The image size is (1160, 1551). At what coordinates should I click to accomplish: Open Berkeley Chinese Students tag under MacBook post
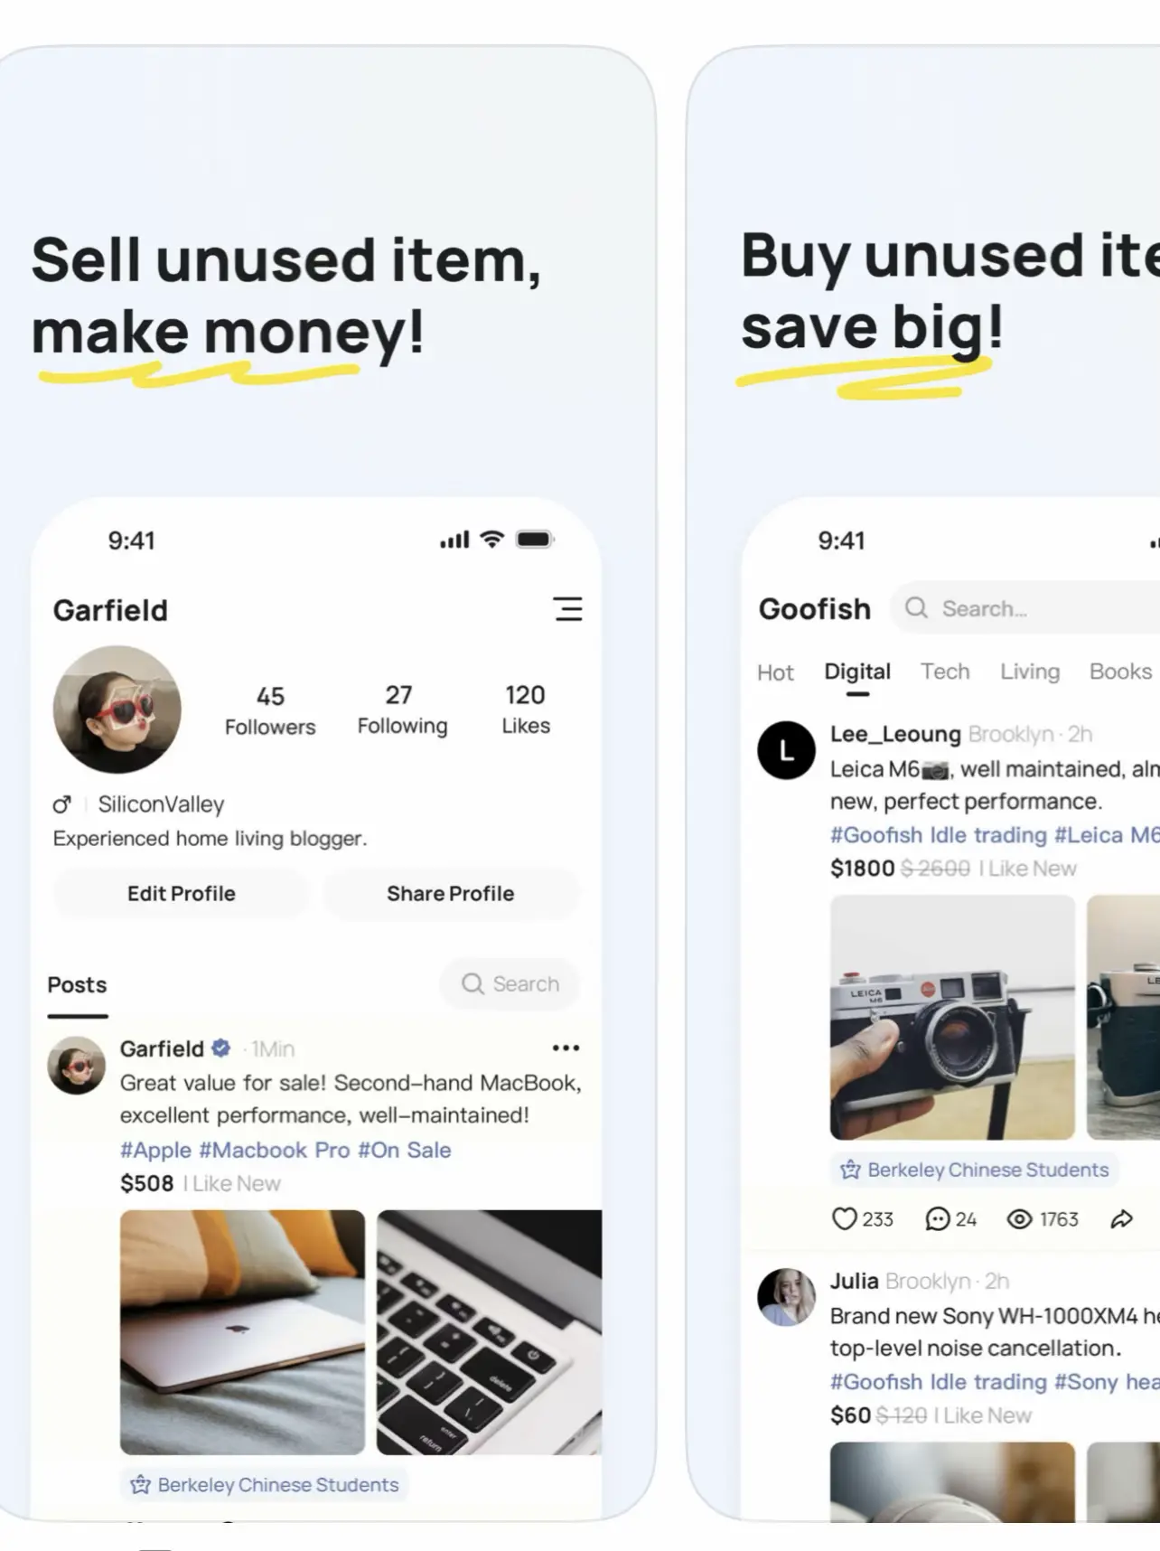pos(265,1484)
